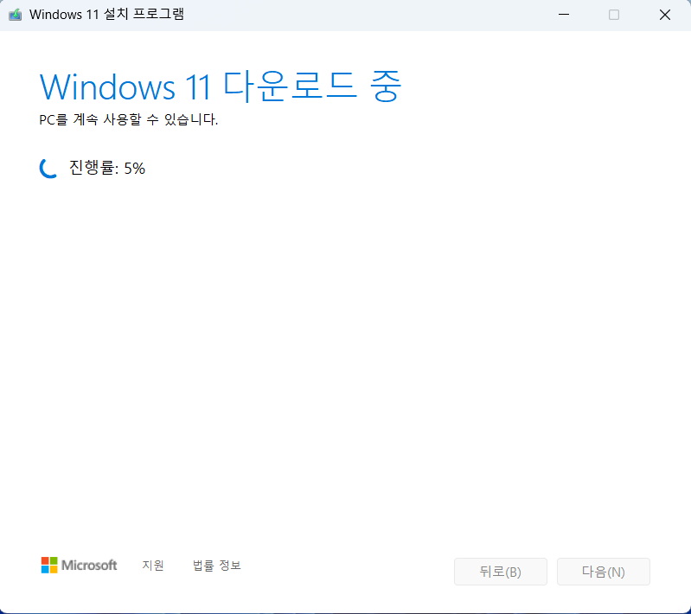
Task: Click the '진행률: 5%' progress text
Action: [x=107, y=169]
